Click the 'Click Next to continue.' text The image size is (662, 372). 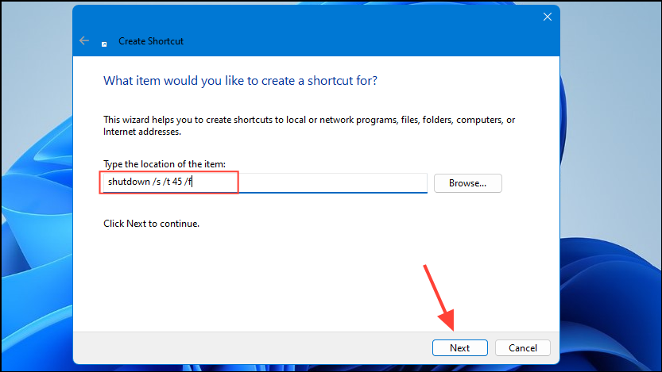(x=151, y=224)
